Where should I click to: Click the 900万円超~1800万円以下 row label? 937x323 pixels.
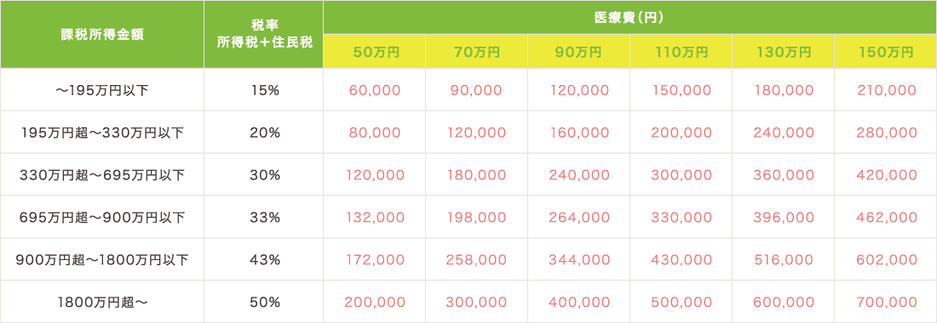pos(101,259)
